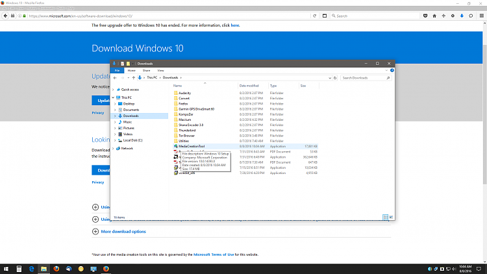Open recent locations dropdown arrow

(129, 78)
